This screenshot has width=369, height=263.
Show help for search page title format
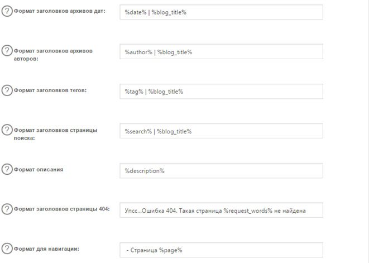(x=7, y=130)
